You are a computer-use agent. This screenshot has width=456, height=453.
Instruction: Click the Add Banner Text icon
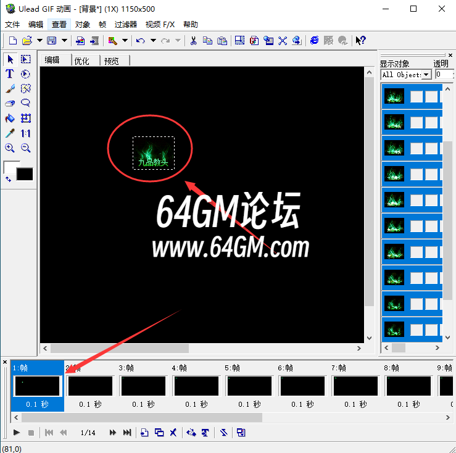[205, 433]
